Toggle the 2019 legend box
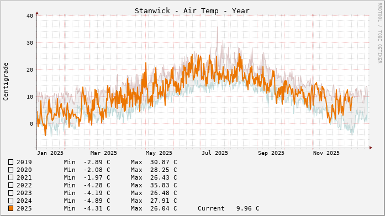Screen dimensions: 385x216 coord(11,162)
